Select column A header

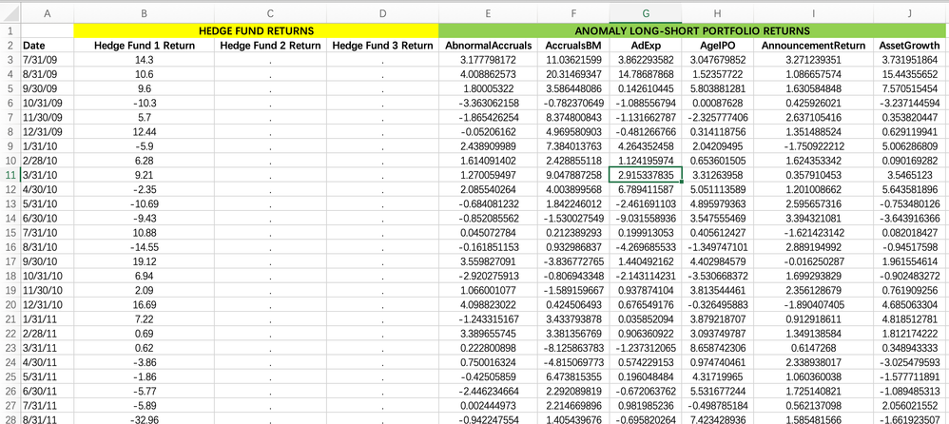click(x=48, y=13)
